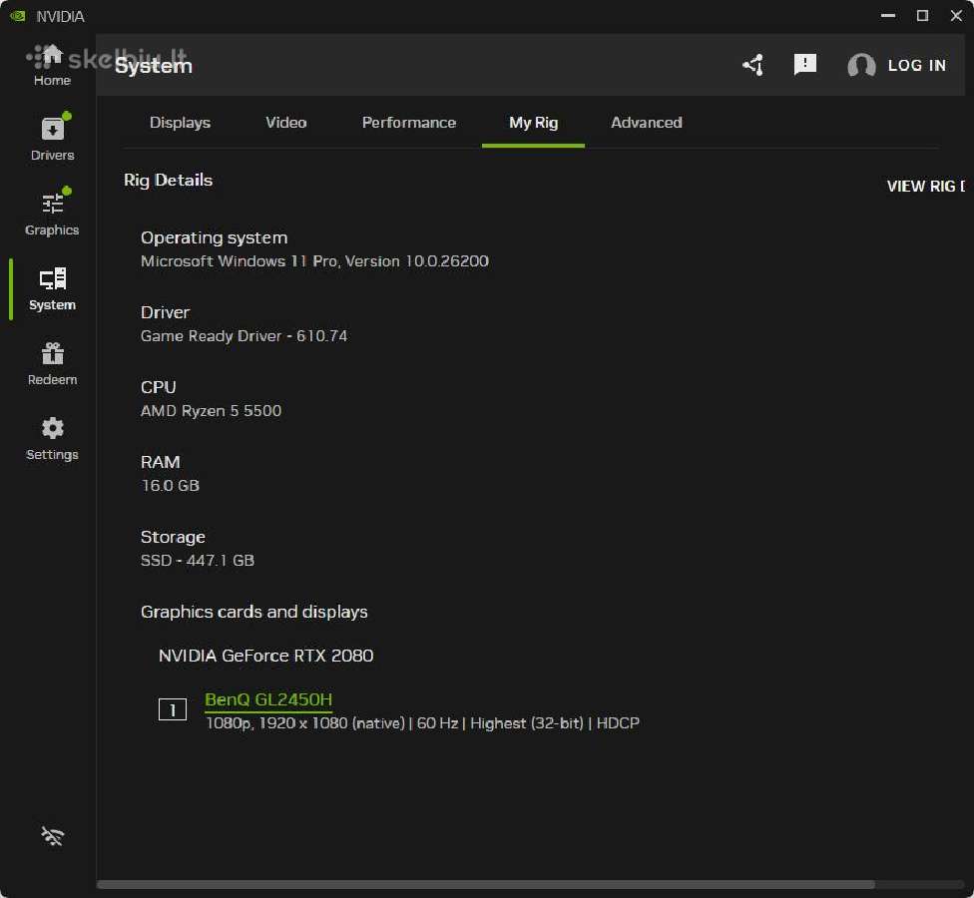This screenshot has width=974, height=898.
Task: Click the Graphics cards and displays label
Action: pyautogui.click(x=254, y=612)
